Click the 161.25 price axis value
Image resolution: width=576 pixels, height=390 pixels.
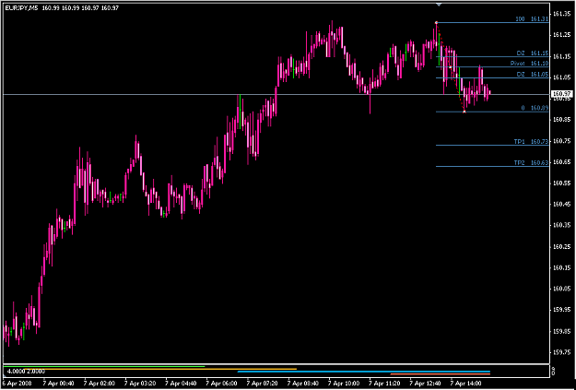pyautogui.click(x=560, y=35)
